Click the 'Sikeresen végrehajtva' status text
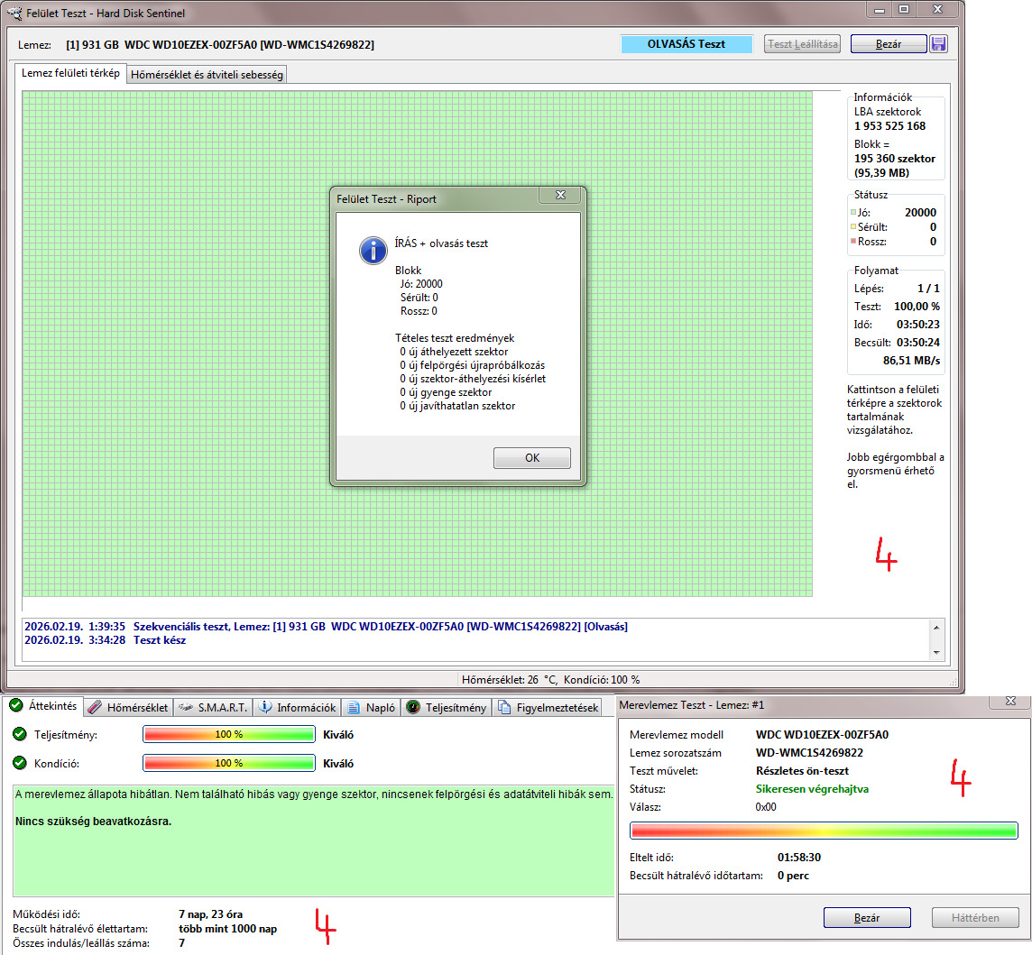Screen dimensions: 1032x955 coord(812,788)
